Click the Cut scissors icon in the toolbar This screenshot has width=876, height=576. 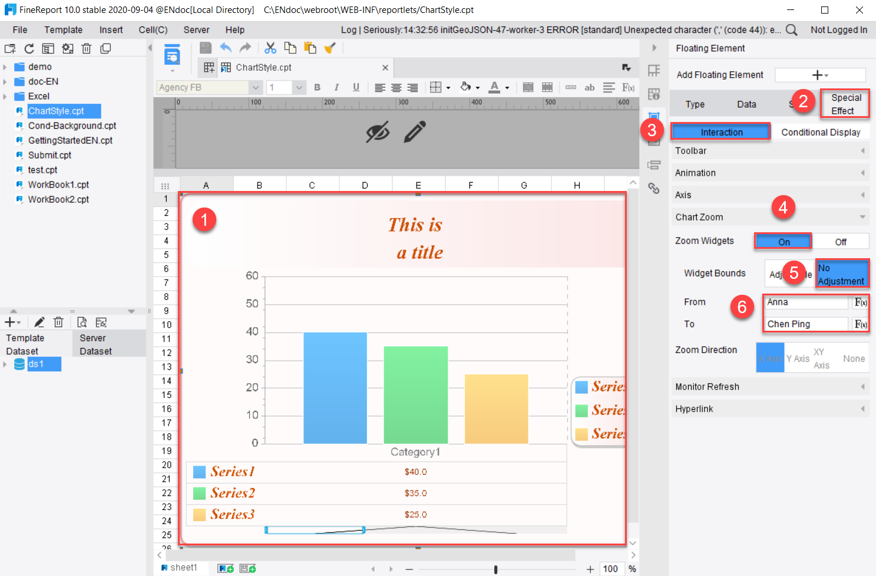(270, 48)
